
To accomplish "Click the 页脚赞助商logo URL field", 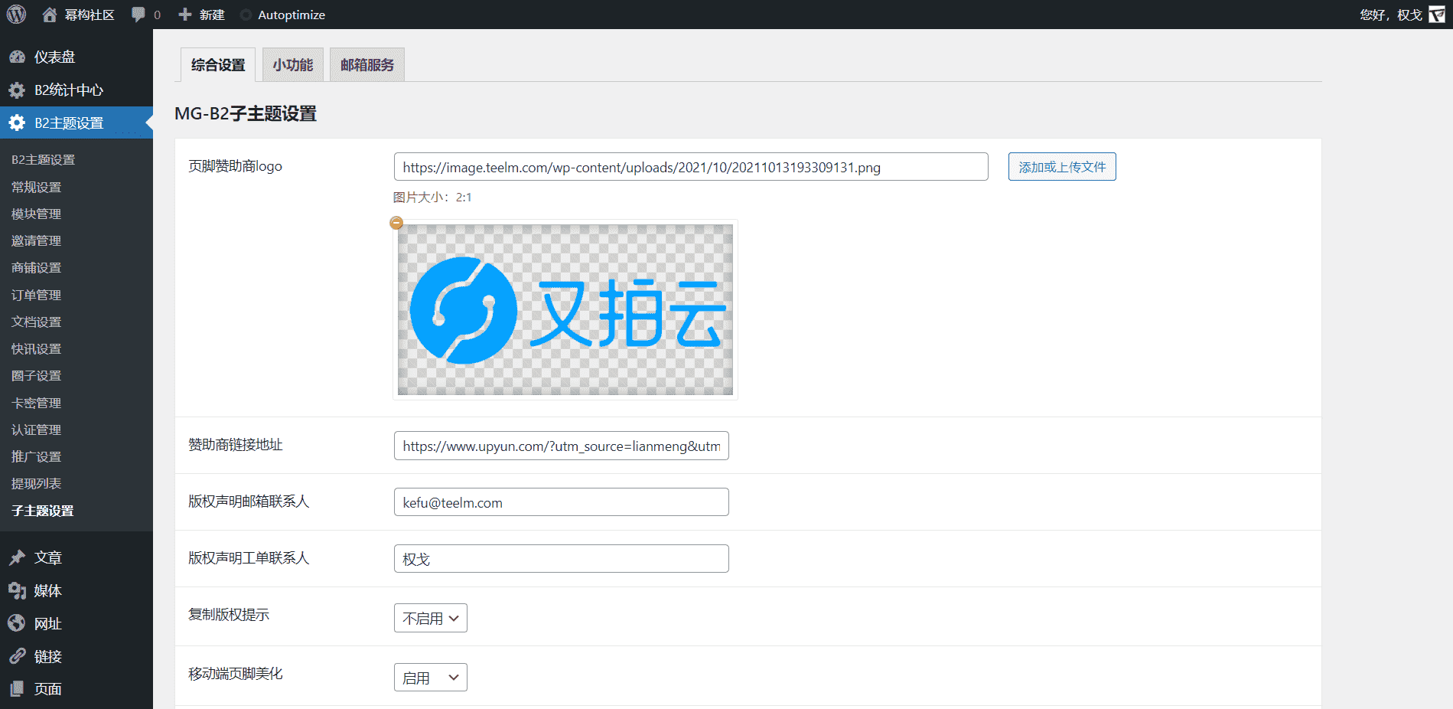I will point(691,167).
